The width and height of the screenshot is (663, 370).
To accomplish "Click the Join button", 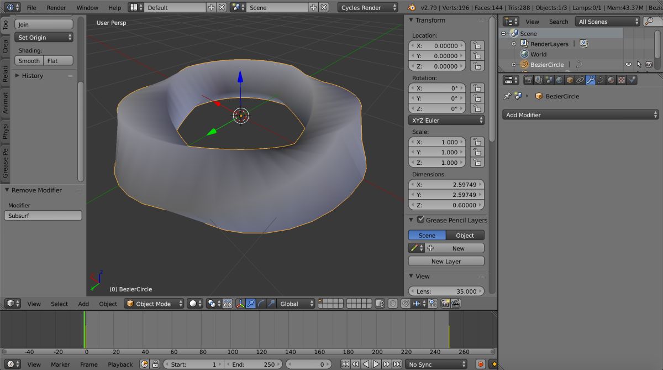I will click(44, 24).
